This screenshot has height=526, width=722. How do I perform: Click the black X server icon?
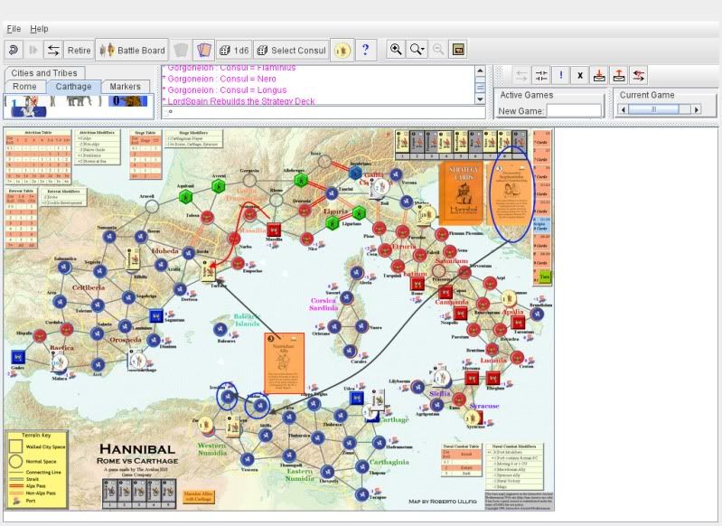click(x=580, y=76)
